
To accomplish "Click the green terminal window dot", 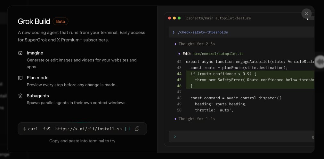I will pyautogui.click(x=179, y=18).
